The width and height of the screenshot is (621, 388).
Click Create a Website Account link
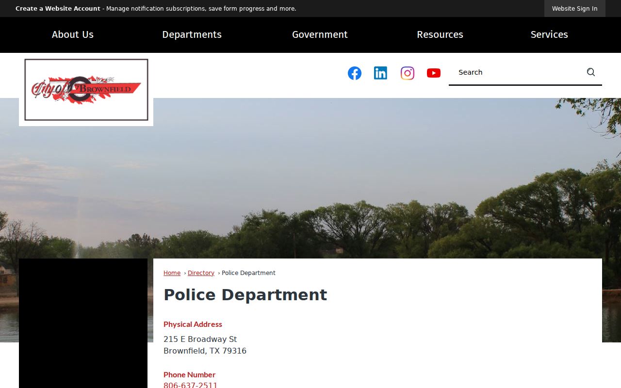click(58, 9)
